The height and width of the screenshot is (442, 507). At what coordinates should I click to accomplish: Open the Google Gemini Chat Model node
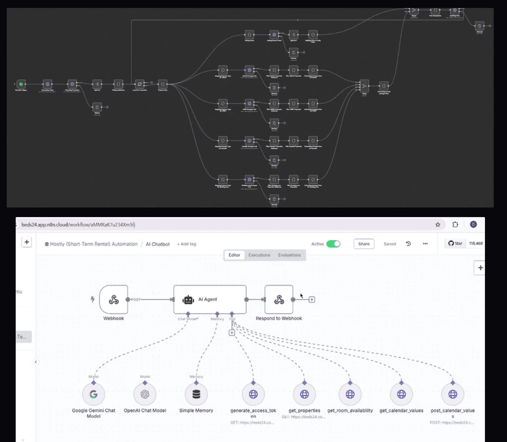(93, 394)
